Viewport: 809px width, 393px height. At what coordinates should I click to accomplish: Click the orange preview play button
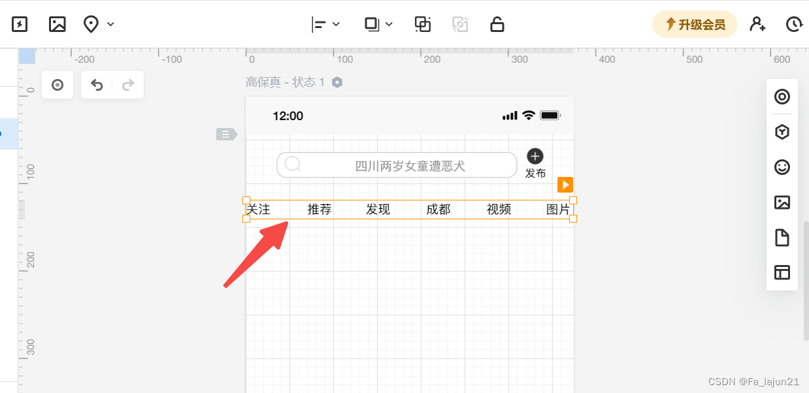point(565,185)
